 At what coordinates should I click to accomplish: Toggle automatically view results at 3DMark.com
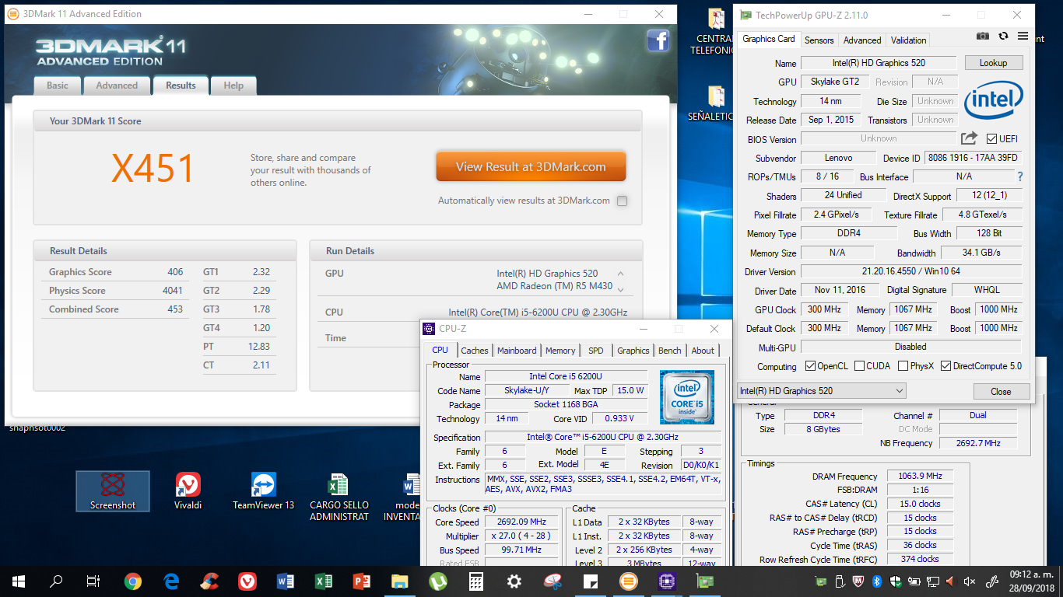622,201
